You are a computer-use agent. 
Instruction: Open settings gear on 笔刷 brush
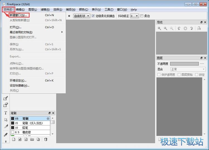(x=48, y=118)
